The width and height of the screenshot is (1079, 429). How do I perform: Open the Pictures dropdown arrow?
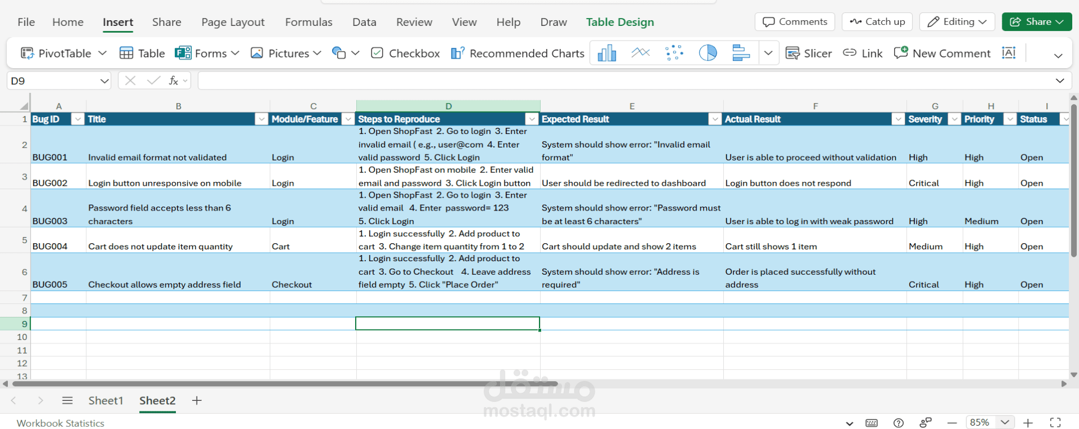pos(317,53)
